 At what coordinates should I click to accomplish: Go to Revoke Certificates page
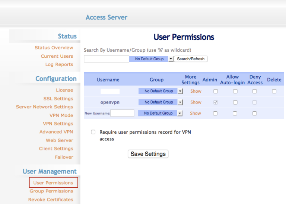tap(51, 200)
